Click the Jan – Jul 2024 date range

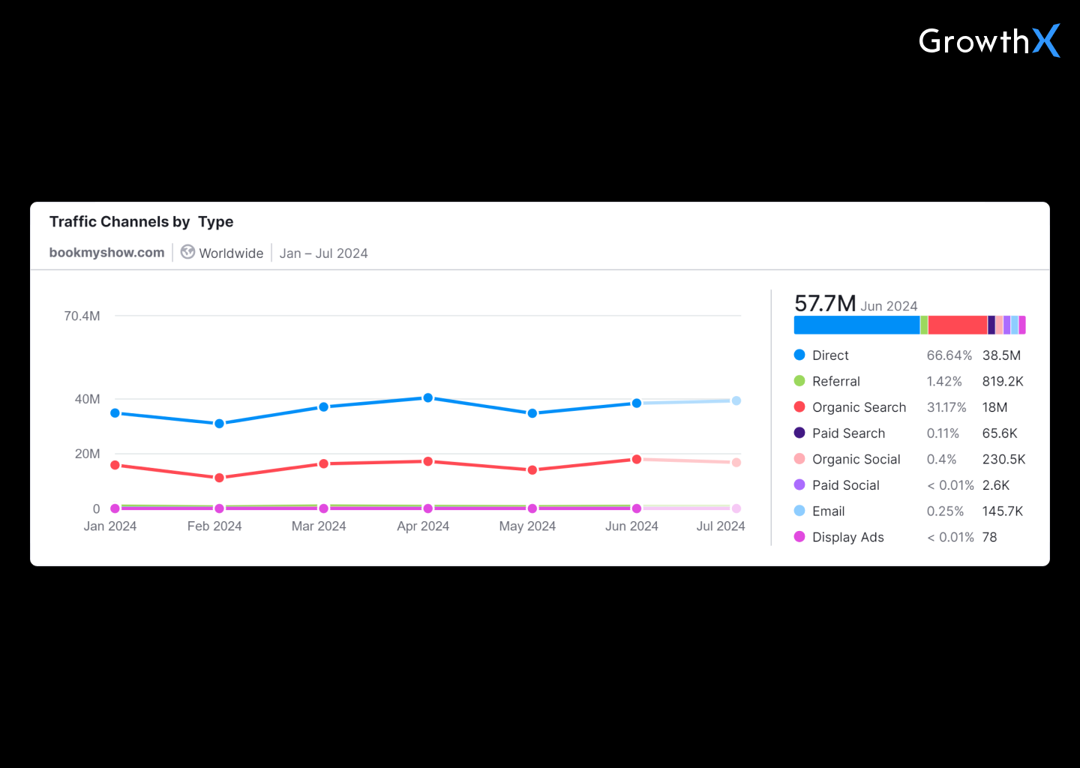[x=323, y=253]
